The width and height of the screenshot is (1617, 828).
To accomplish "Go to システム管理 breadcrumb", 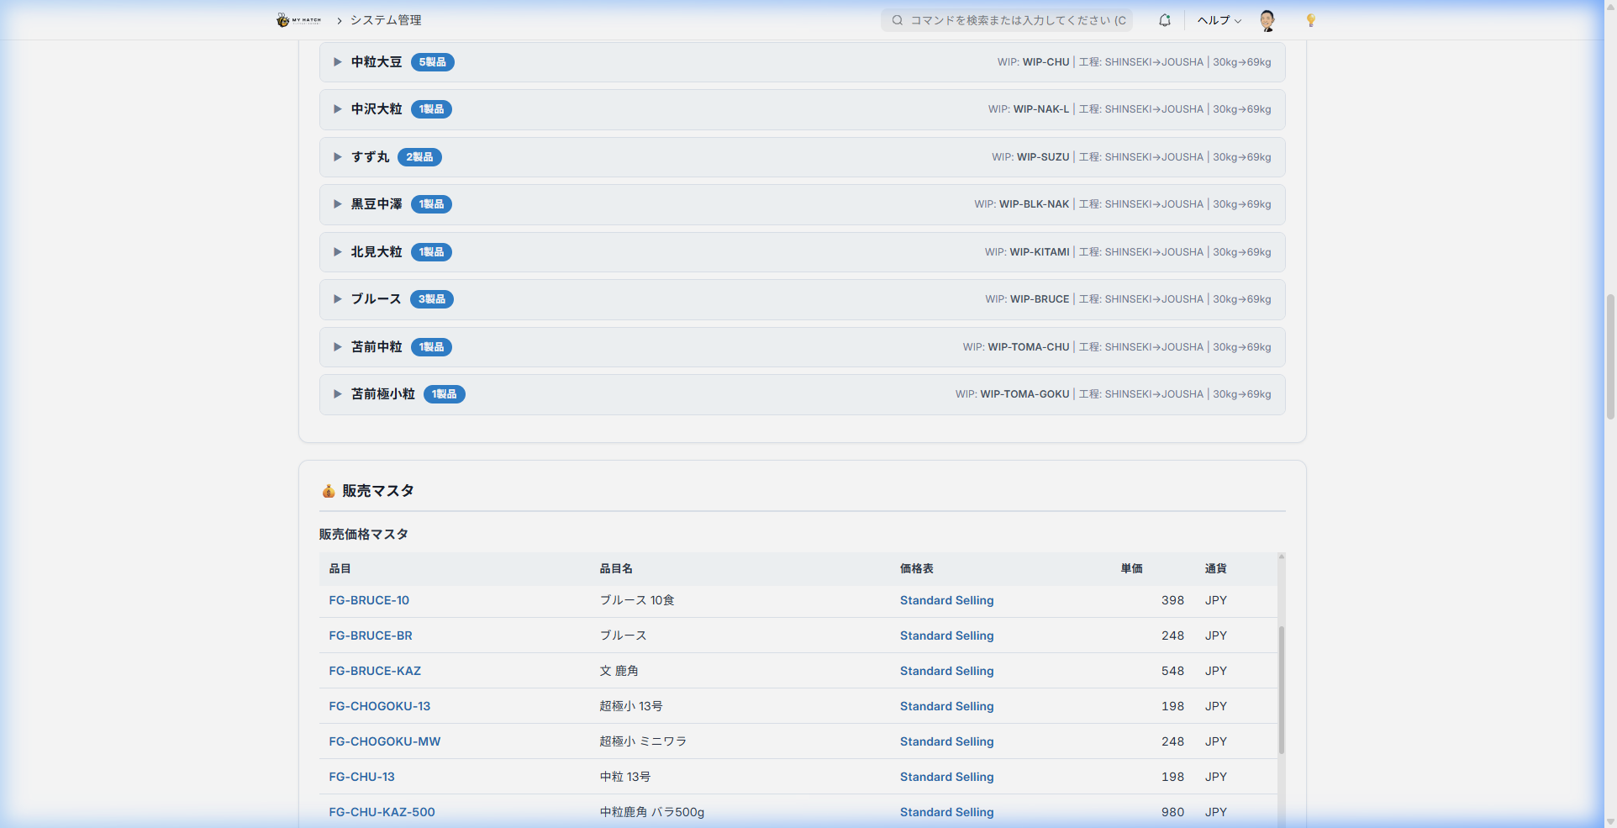I will pyautogui.click(x=386, y=20).
